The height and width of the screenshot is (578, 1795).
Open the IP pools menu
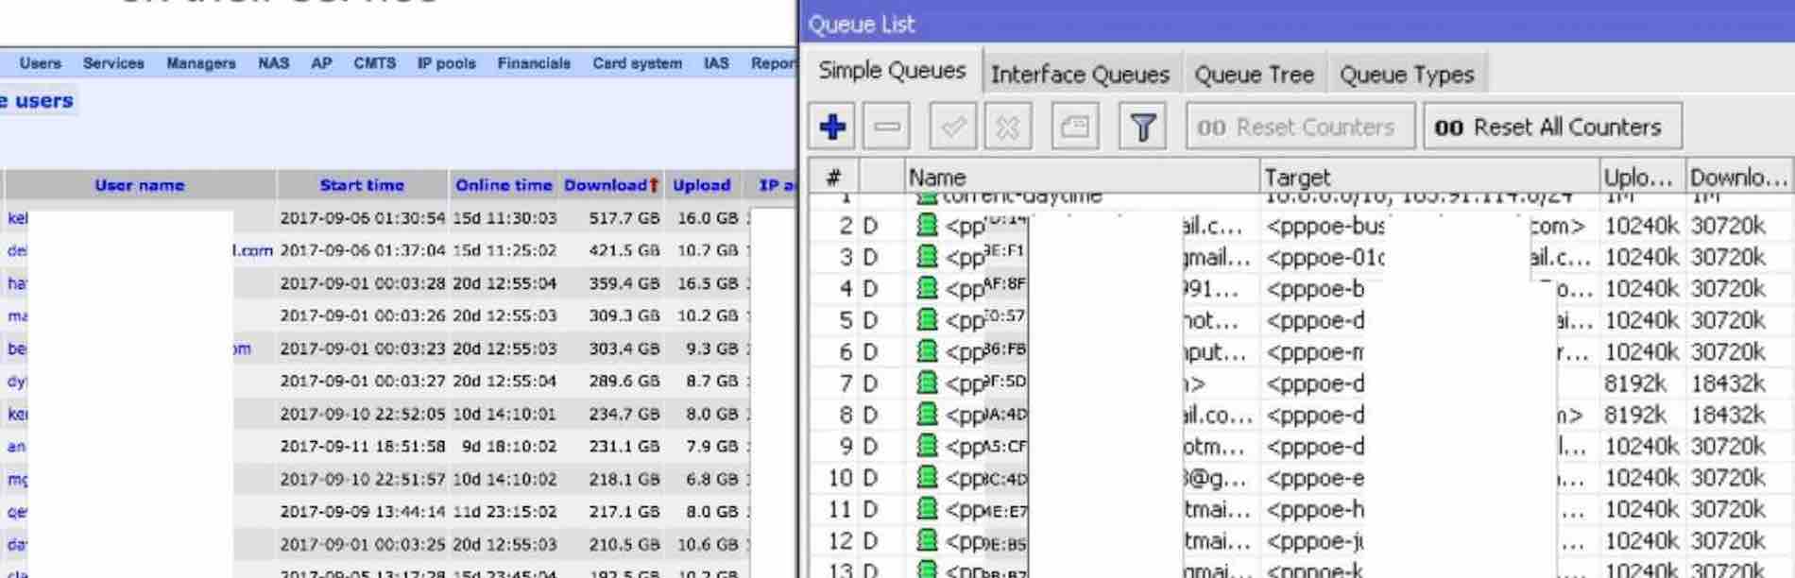(x=446, y=63)
